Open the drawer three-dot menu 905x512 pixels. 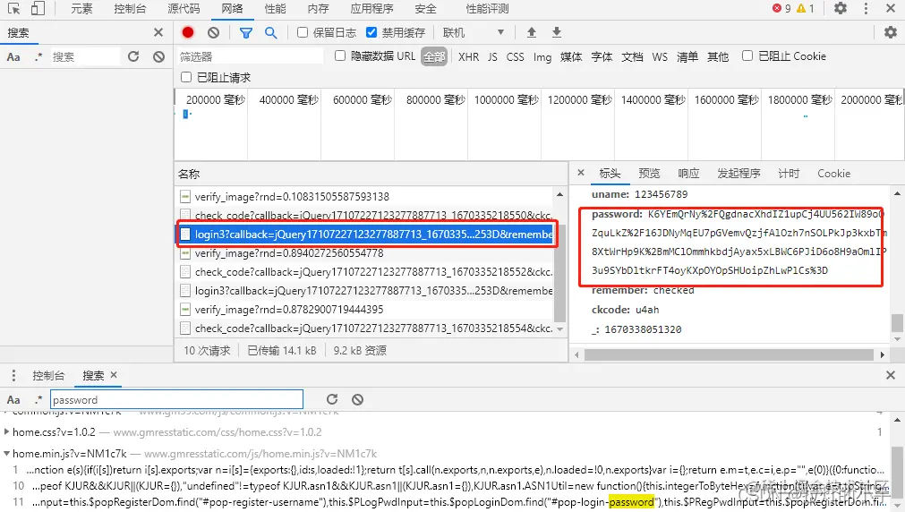pyautogui.click(x=13, y=375)
